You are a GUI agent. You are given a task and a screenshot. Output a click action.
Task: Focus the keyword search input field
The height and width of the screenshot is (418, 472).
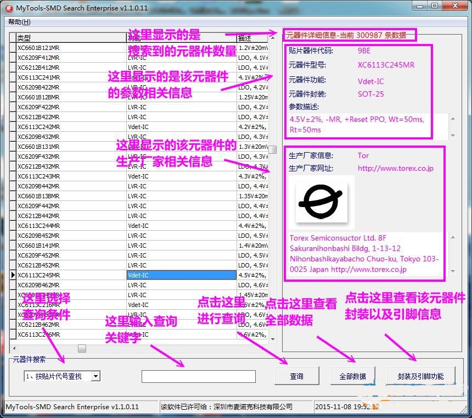199,376
